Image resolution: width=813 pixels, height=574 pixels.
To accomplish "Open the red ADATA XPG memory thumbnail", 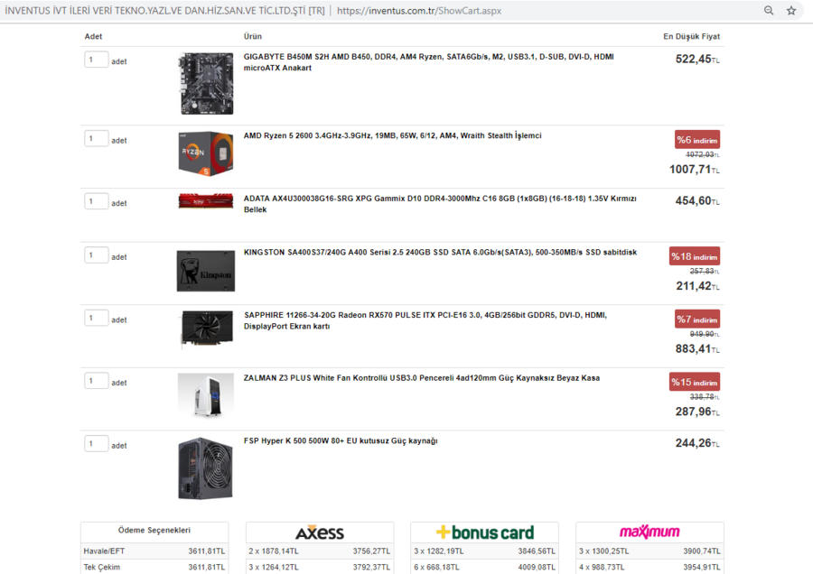I will click(206, 201).
